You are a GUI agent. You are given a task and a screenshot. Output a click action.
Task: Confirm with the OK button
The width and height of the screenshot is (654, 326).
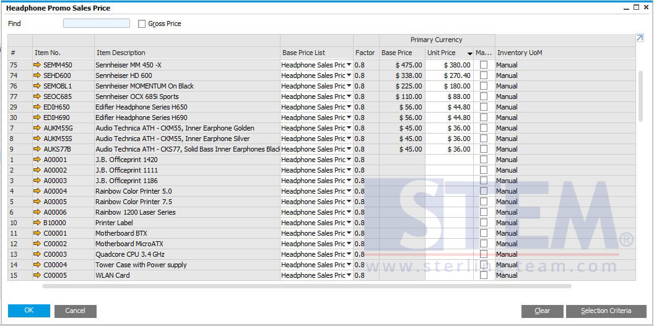28,311
